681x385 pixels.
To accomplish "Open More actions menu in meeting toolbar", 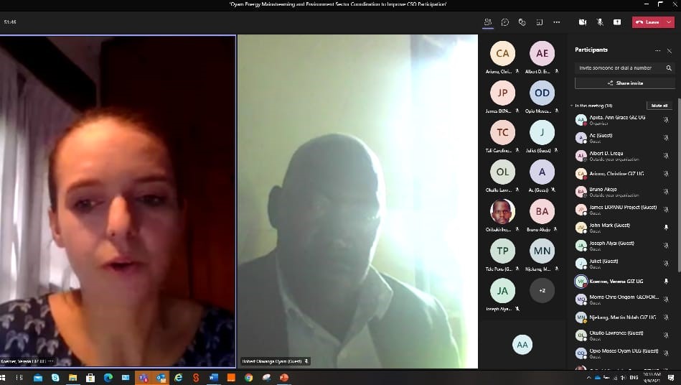I will point(557,22).
